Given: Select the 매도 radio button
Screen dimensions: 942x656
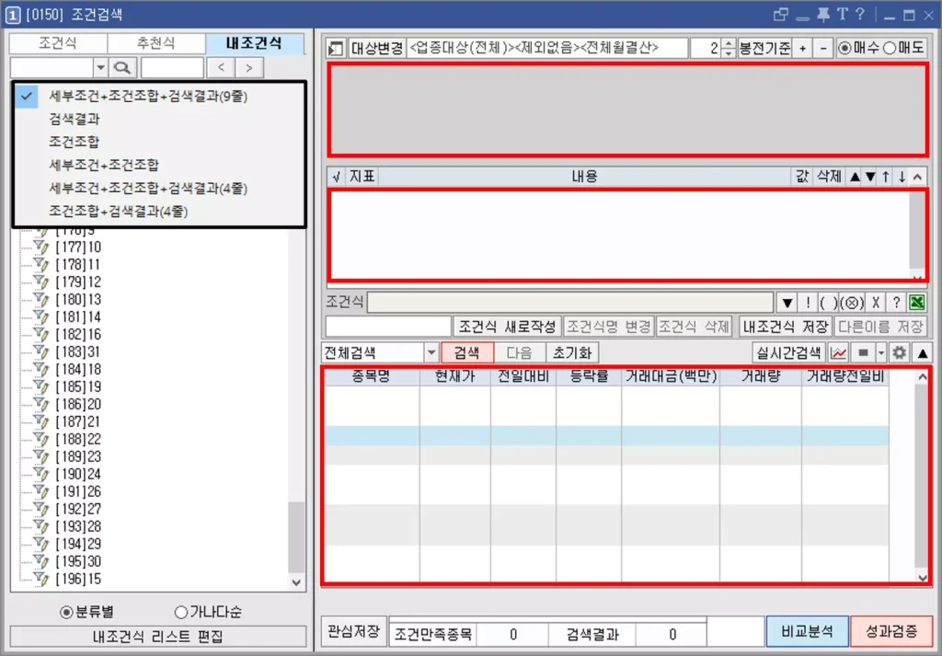Looking at the screenshot, I should pyautogui.click(x=890, y=48).
